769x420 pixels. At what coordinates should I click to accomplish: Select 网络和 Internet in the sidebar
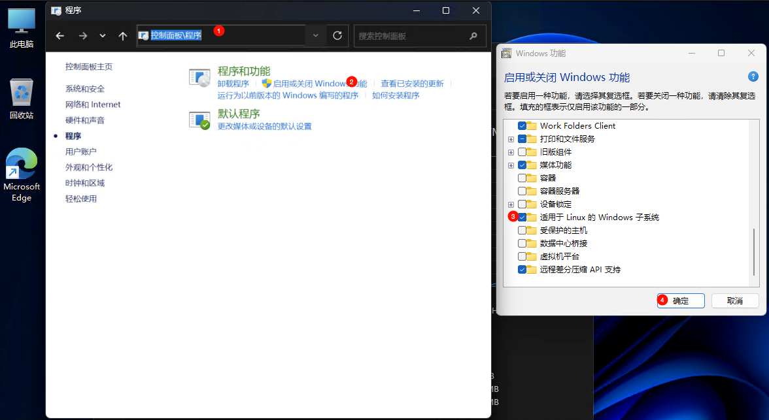[93, 105]
